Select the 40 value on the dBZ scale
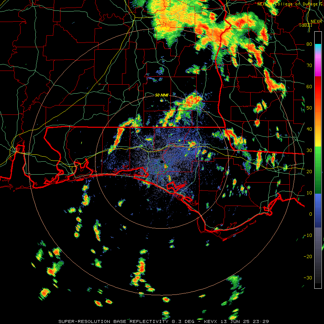The image size is (324, 324). coord(309,129)
